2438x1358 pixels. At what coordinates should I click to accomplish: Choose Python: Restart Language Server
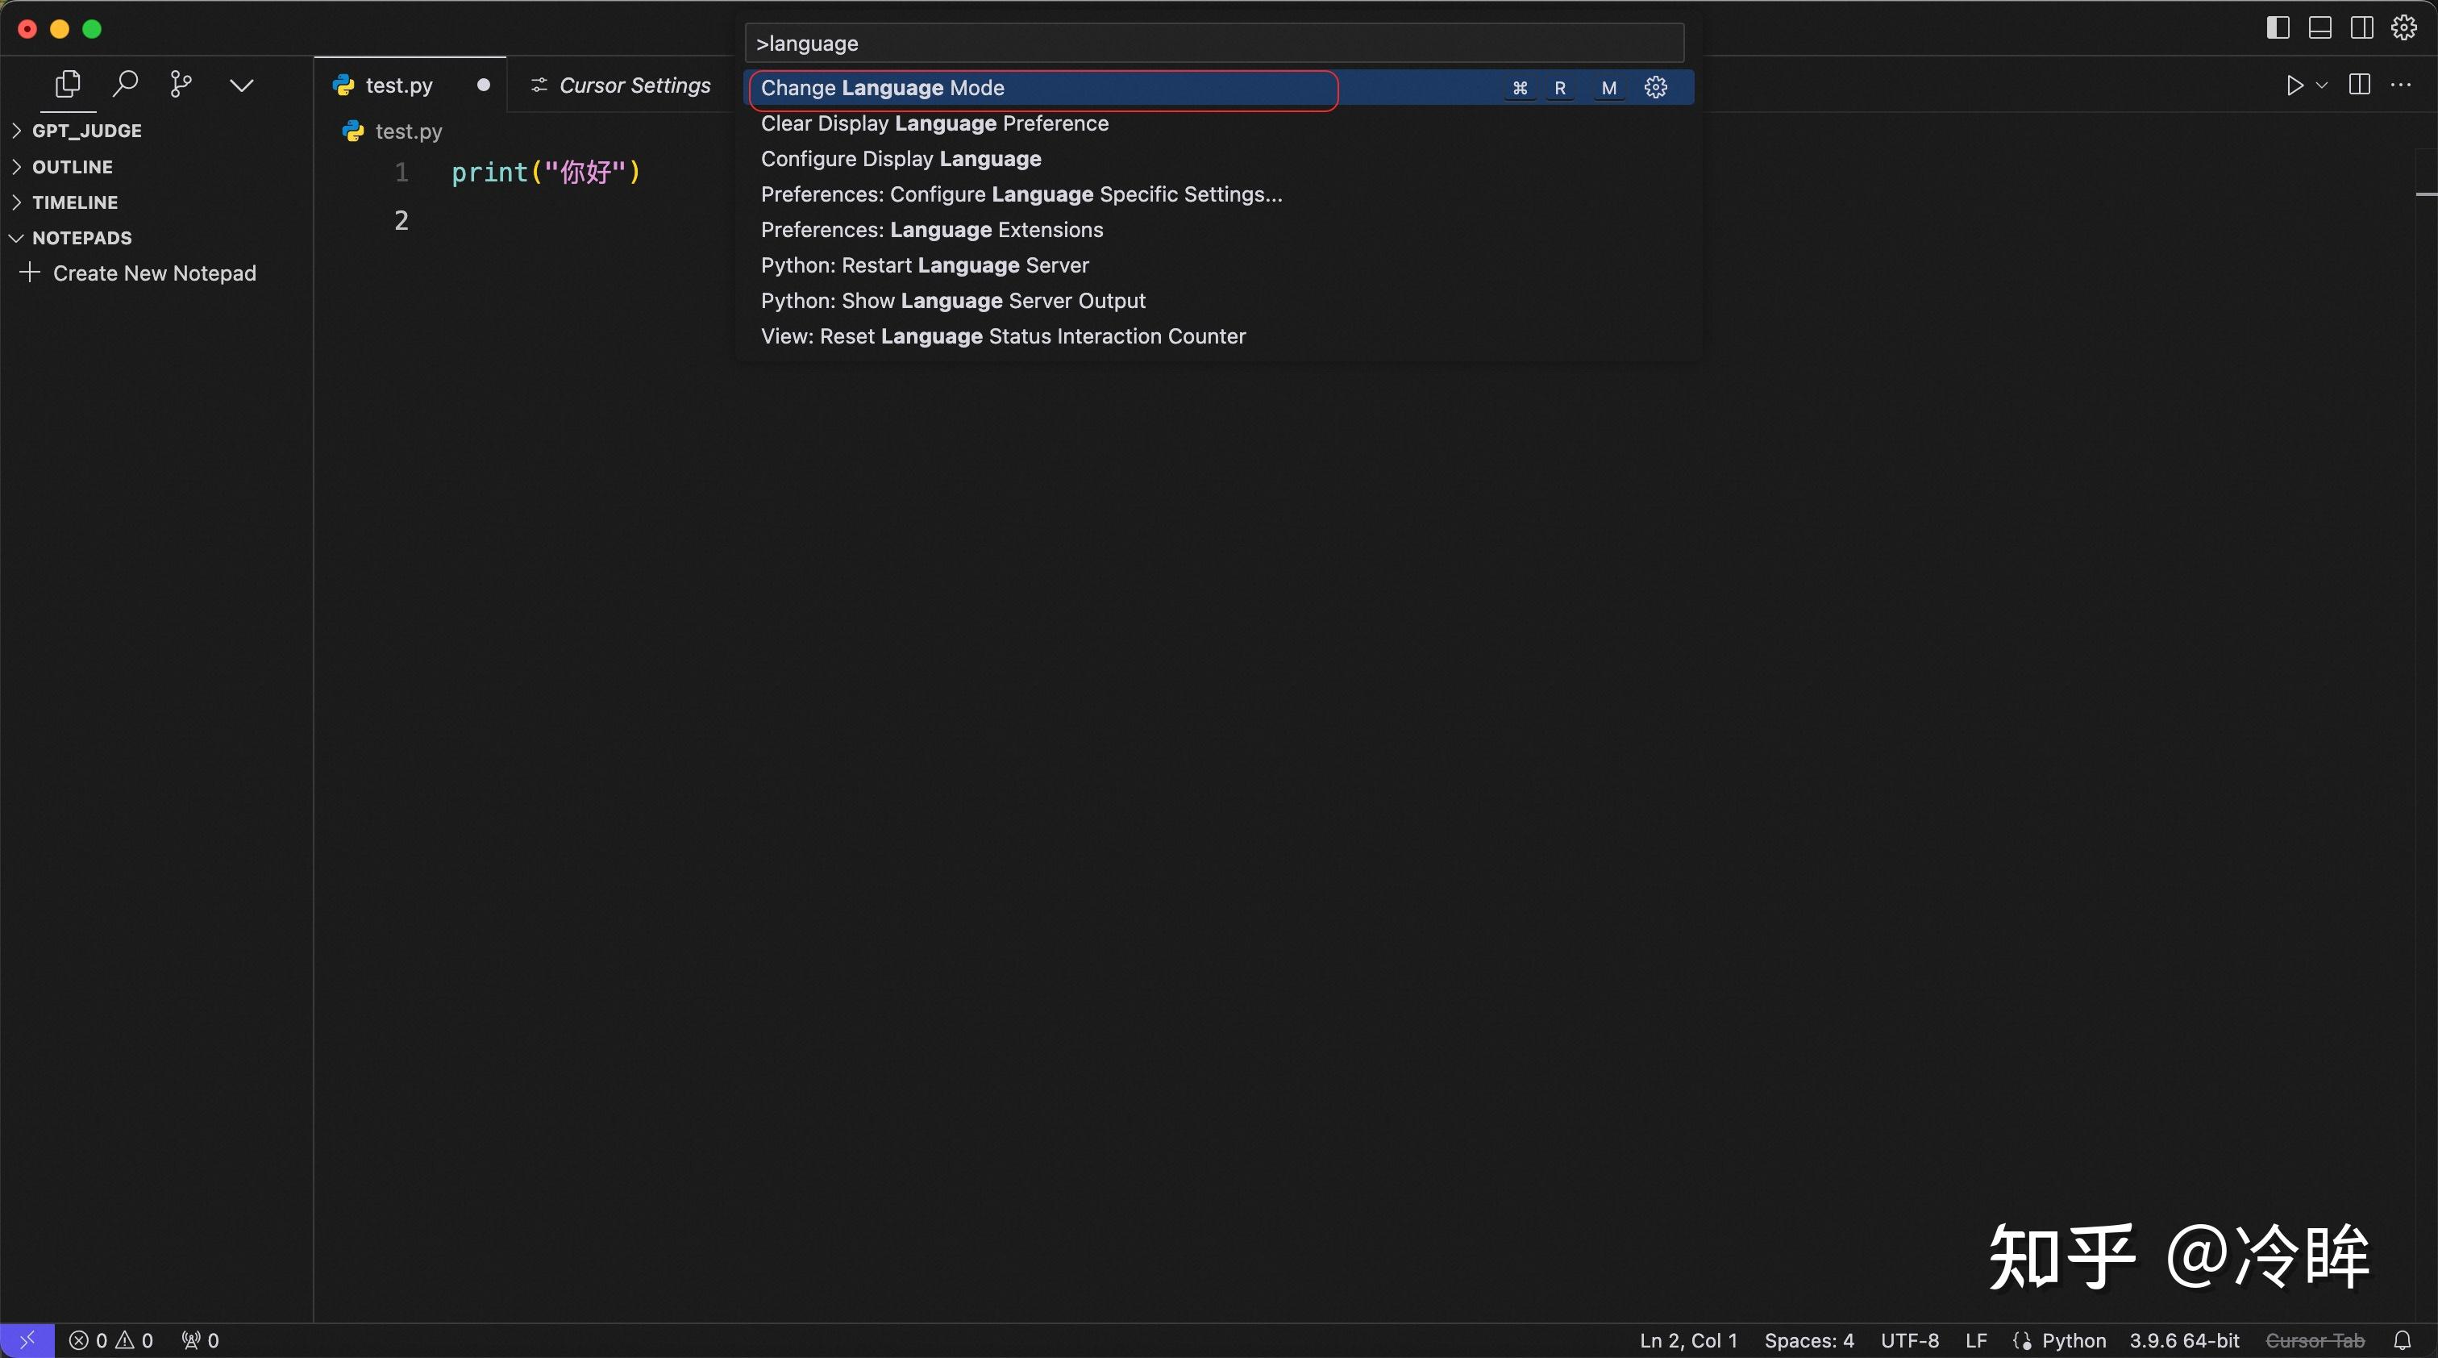point(924,265)
